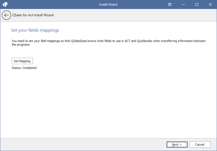
Task: Proceed with the Next > button
Action: [177, 145]
